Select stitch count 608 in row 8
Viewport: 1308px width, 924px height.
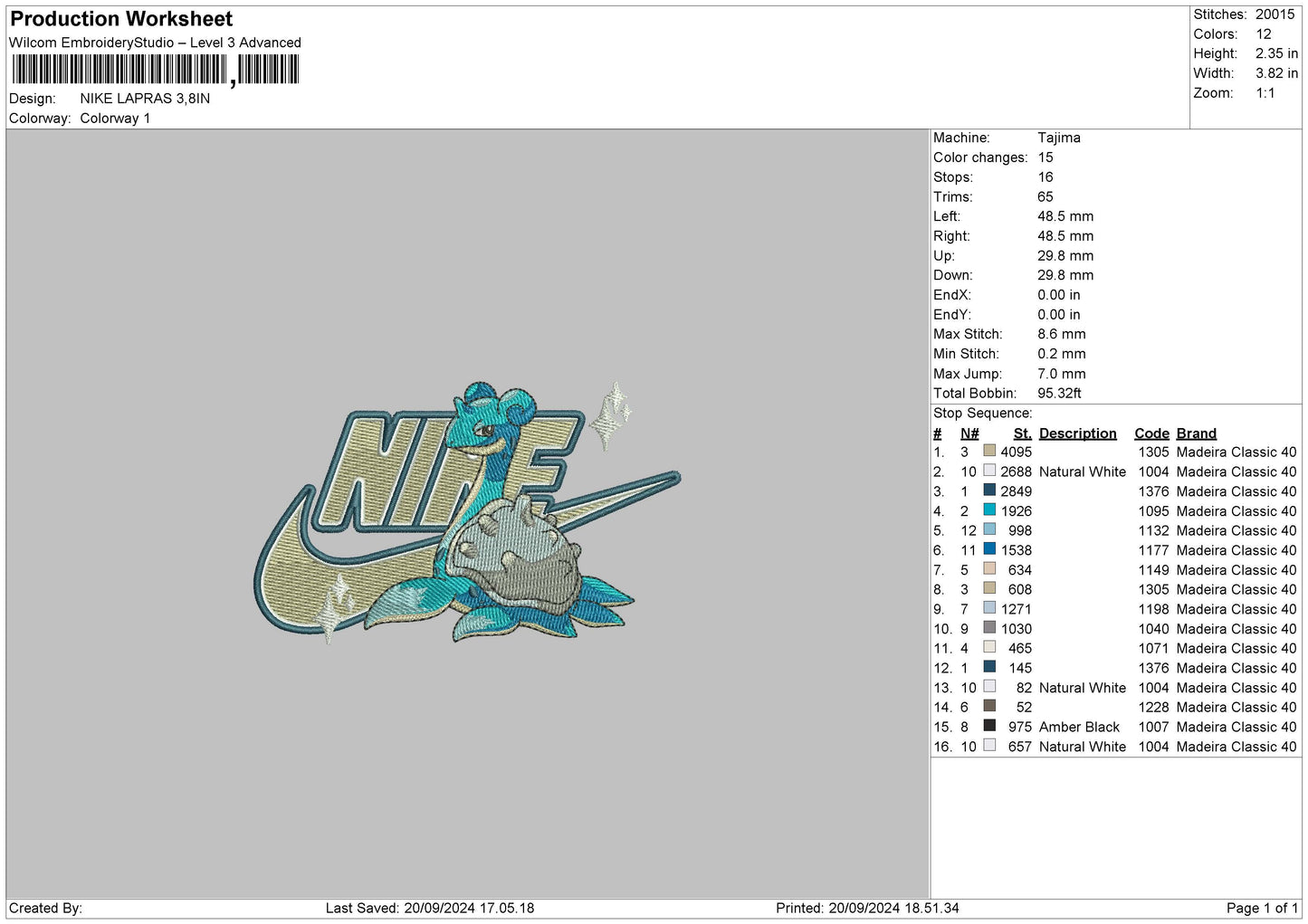[1020, 589]
